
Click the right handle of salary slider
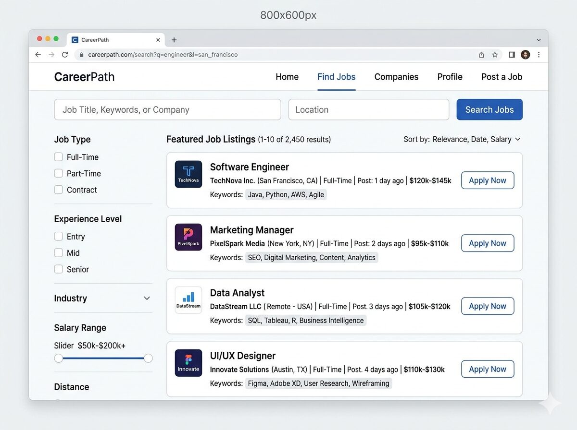(x=148, y=358)
